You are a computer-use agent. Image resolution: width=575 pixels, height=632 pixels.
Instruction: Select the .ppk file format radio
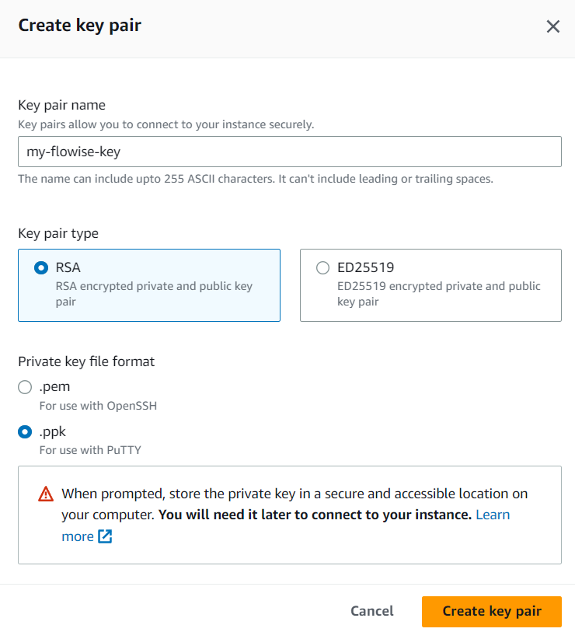pyautogui.click(x=25, y=431)
